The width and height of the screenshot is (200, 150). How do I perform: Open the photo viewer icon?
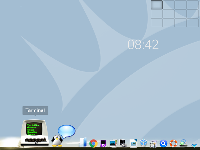point(113,143)
